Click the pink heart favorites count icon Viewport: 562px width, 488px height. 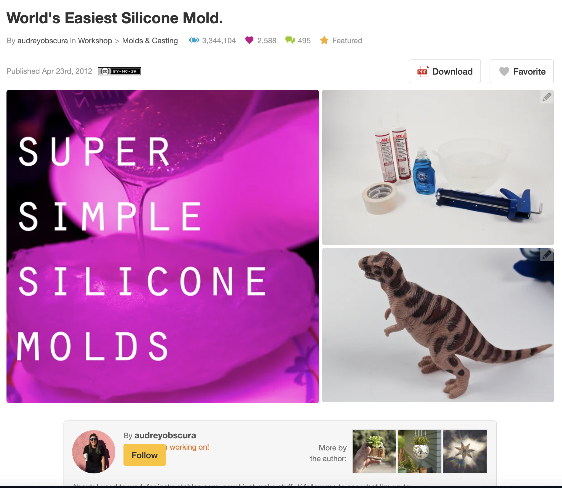click(x=249, y=40)
